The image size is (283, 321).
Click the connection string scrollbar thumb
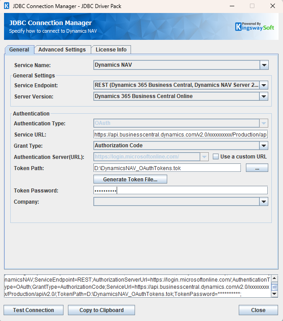pos(275,287)
